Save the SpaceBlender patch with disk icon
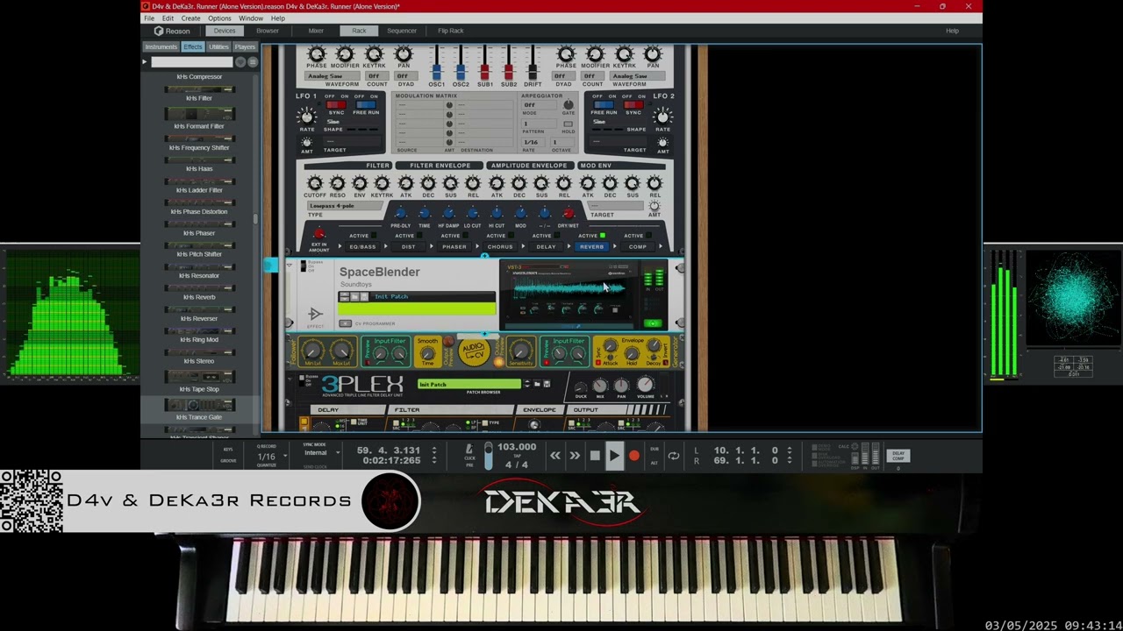Image resolution: width=1123 pixels, height=631 pixels. [x=364, y=296]
